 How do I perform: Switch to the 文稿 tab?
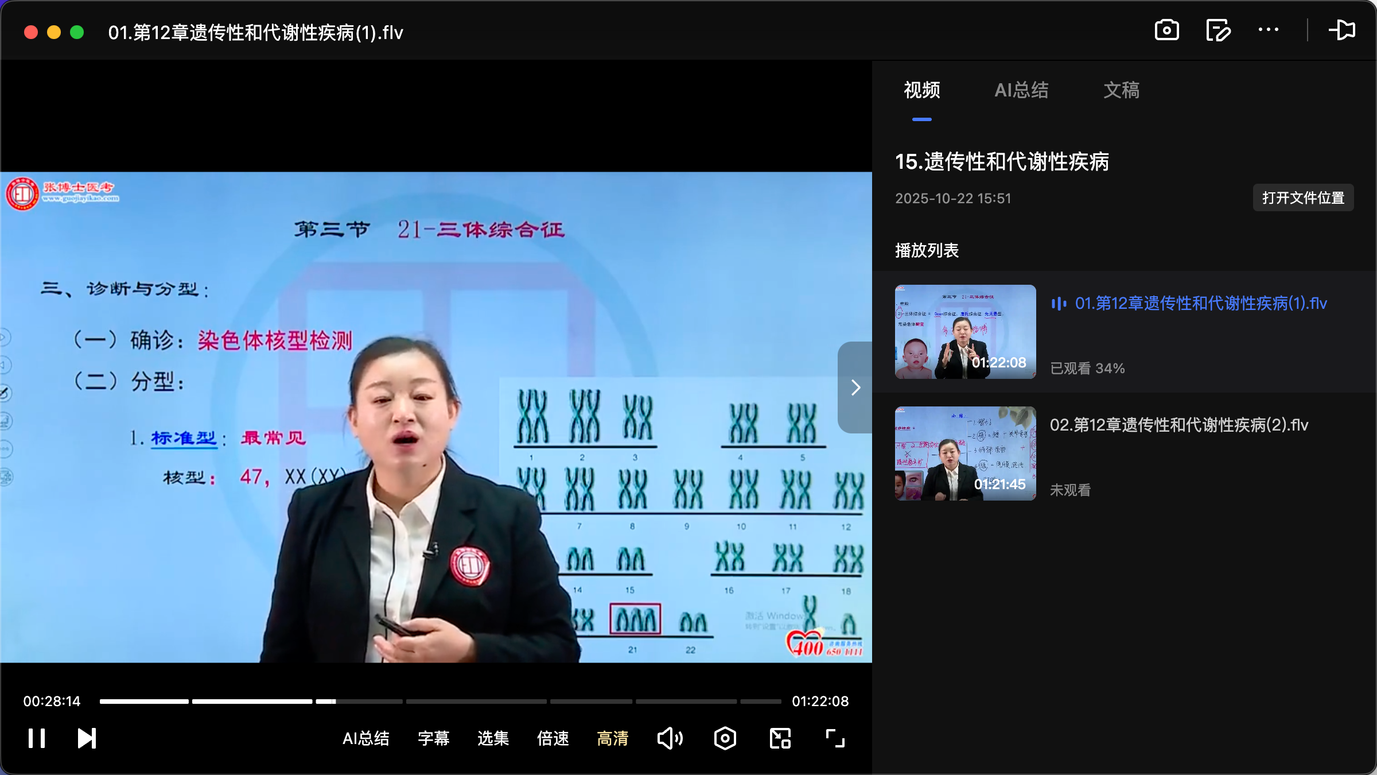(1121, 90)
